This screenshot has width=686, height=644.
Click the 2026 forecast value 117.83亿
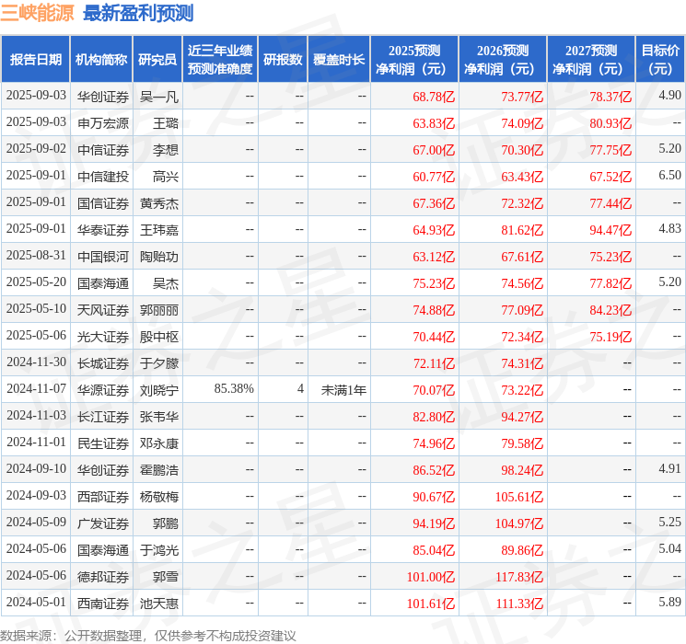(x=519, y=577)
